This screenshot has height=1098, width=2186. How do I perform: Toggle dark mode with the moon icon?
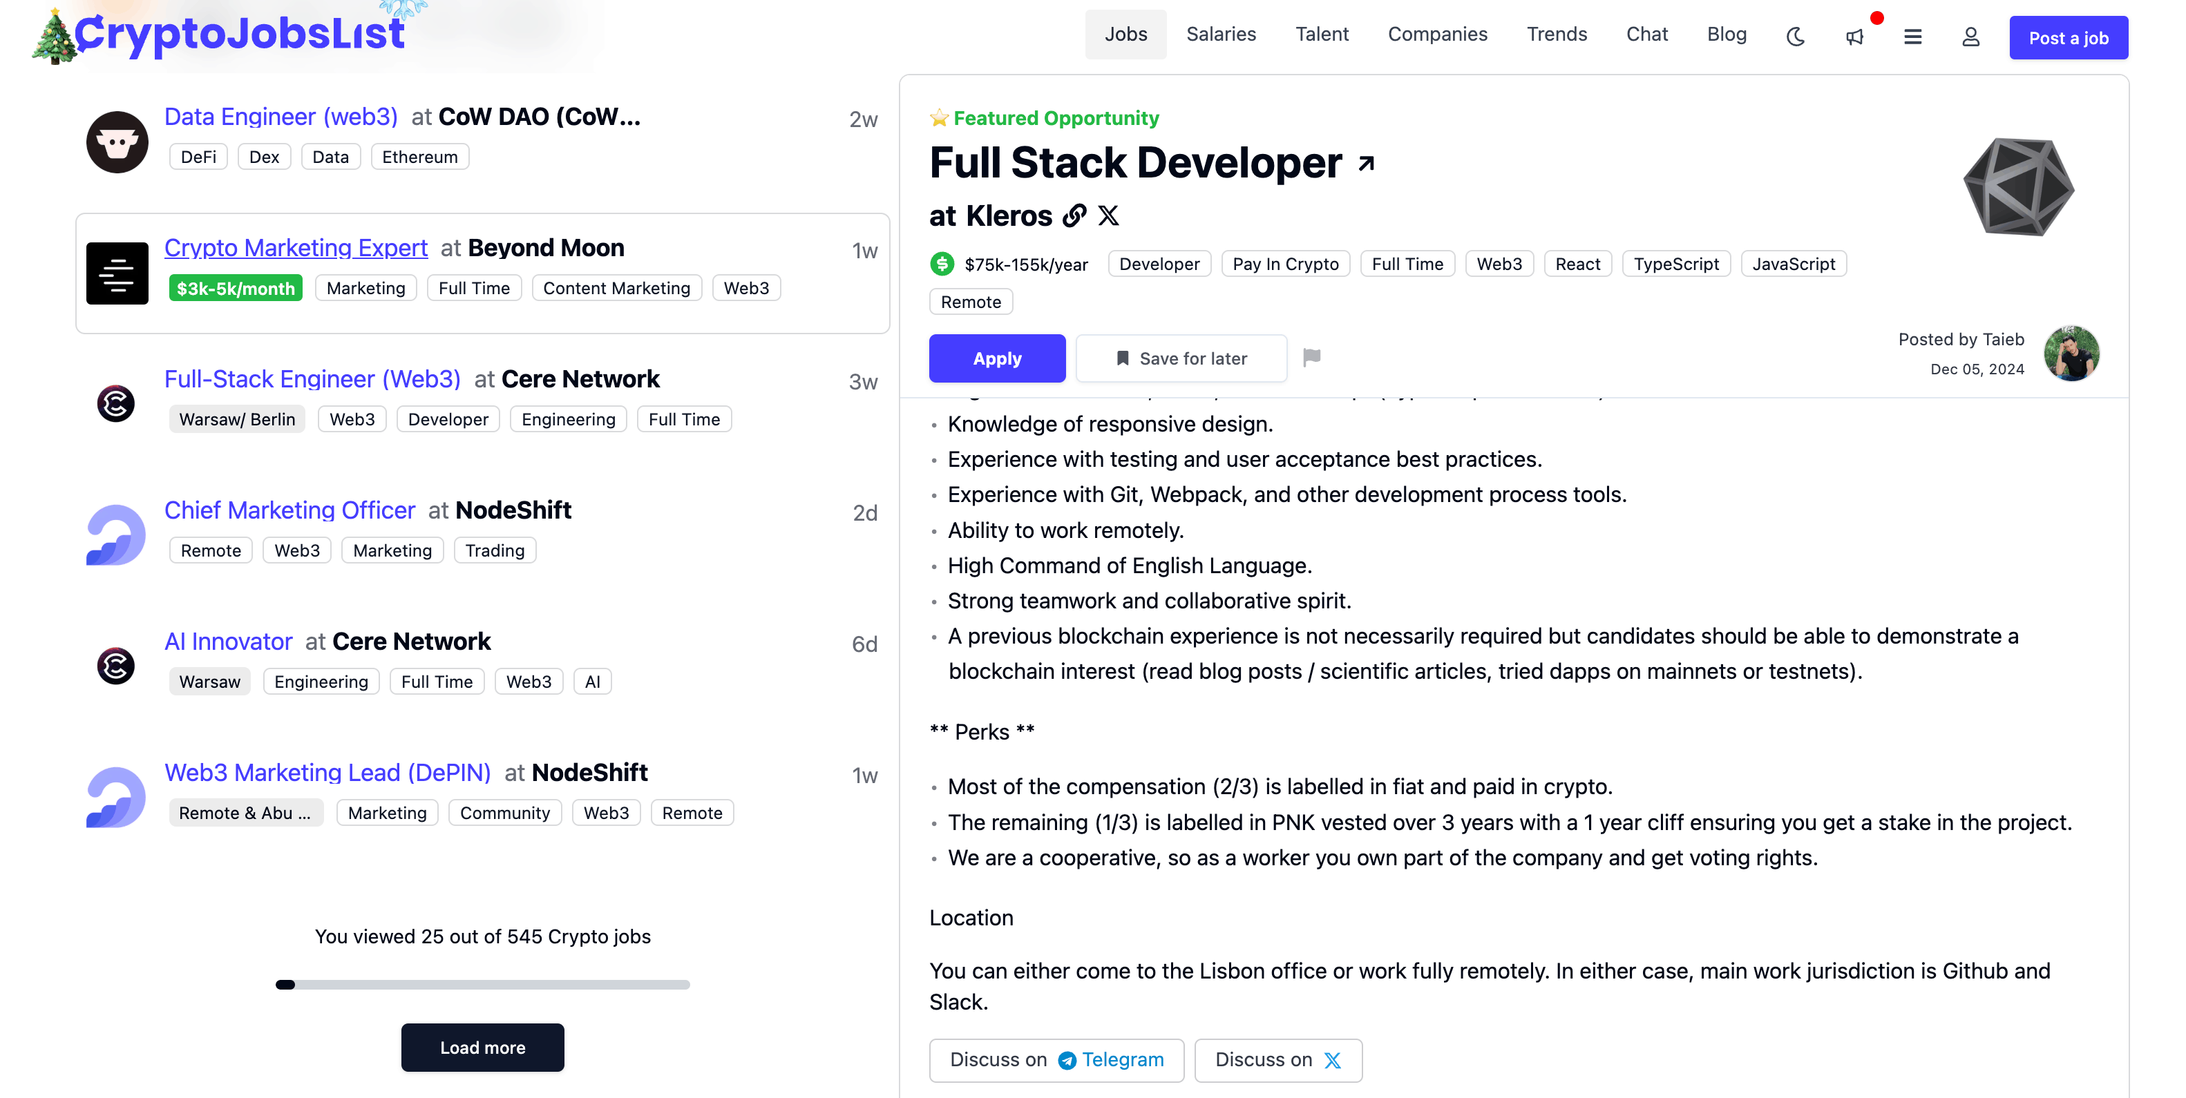pos(1795,37)
